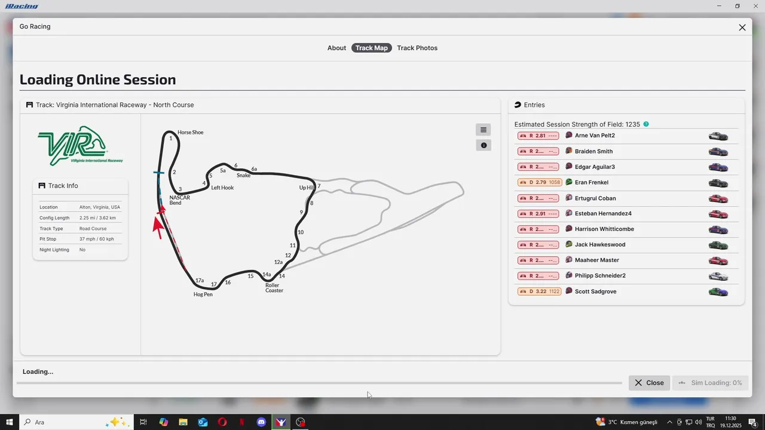Select Ertugrul Coban's red car image

tap(718, 198)
